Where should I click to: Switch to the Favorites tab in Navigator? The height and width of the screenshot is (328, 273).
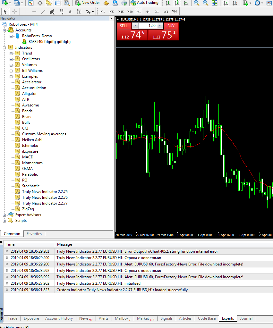(x=34, y=234)
